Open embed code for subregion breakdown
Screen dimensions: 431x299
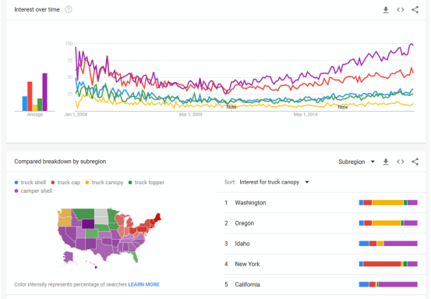click(x=401, y=162)
